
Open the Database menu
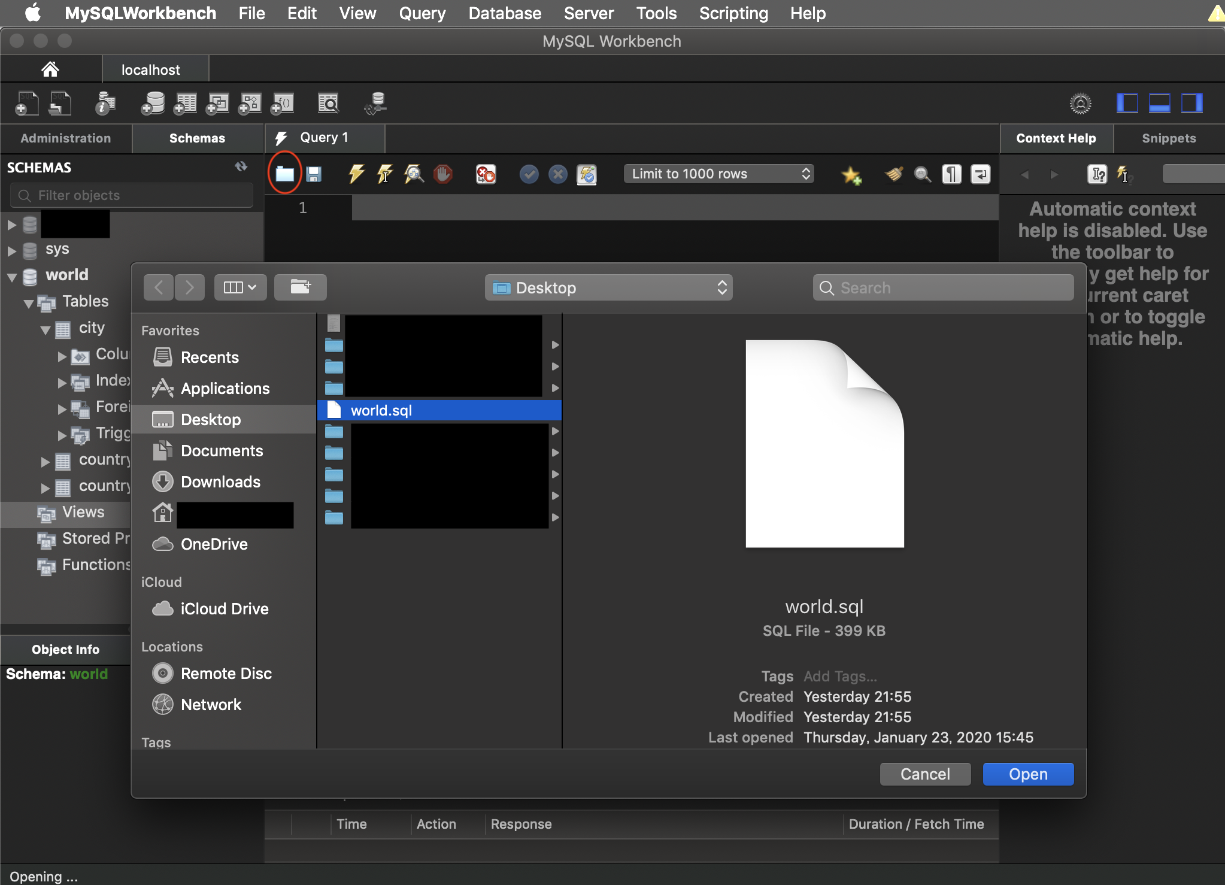coord(504,13)
